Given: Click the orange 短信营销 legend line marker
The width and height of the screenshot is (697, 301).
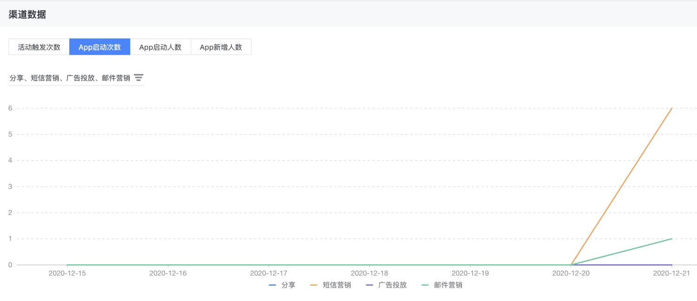Looking at the screenshot, I should point(313,285).
